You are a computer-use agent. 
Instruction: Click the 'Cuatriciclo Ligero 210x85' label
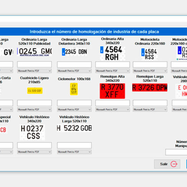[34, 80]
